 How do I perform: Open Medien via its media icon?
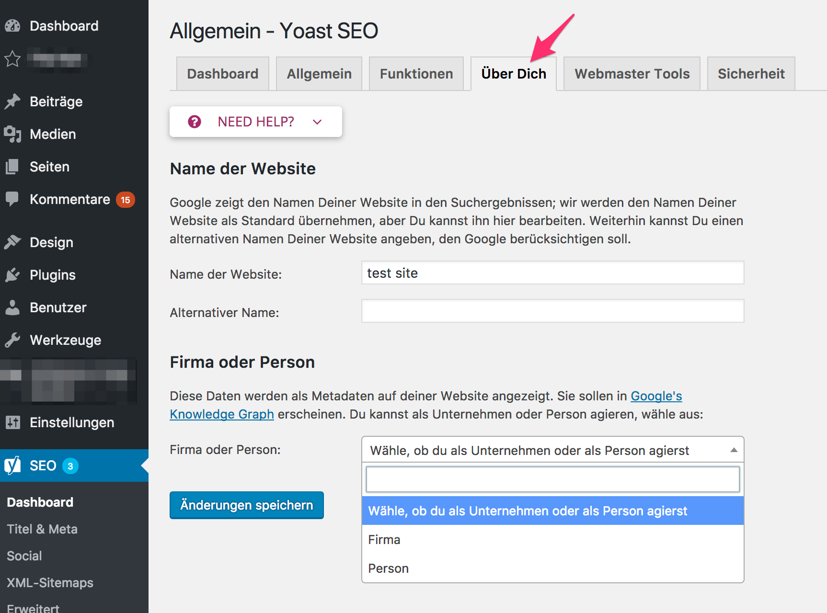12,135
